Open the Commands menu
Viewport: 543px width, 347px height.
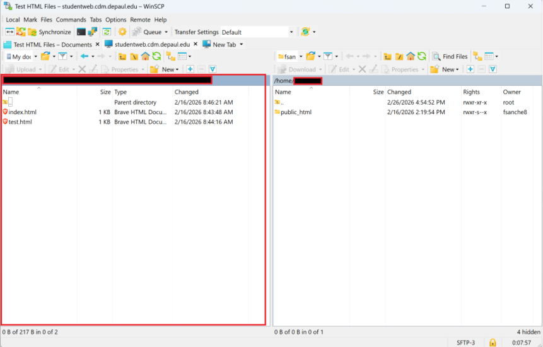(71, 20)
